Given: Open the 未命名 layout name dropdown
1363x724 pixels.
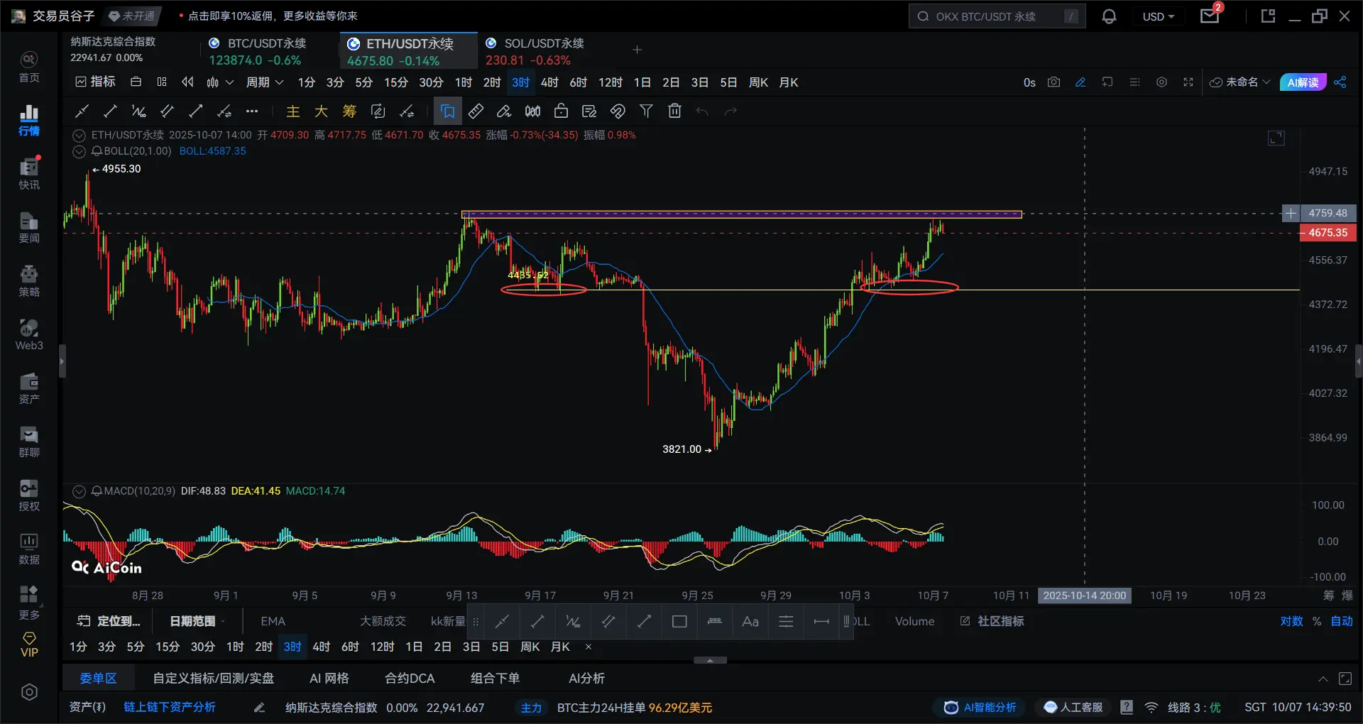Looking at the screenshot, I should pyautogui.click(x=1240, y=82).
